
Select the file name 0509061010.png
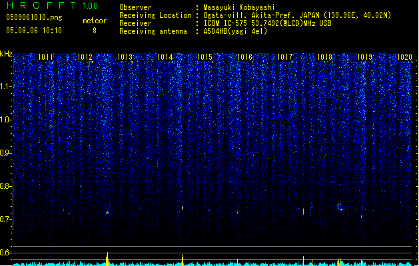pos(34,17)
